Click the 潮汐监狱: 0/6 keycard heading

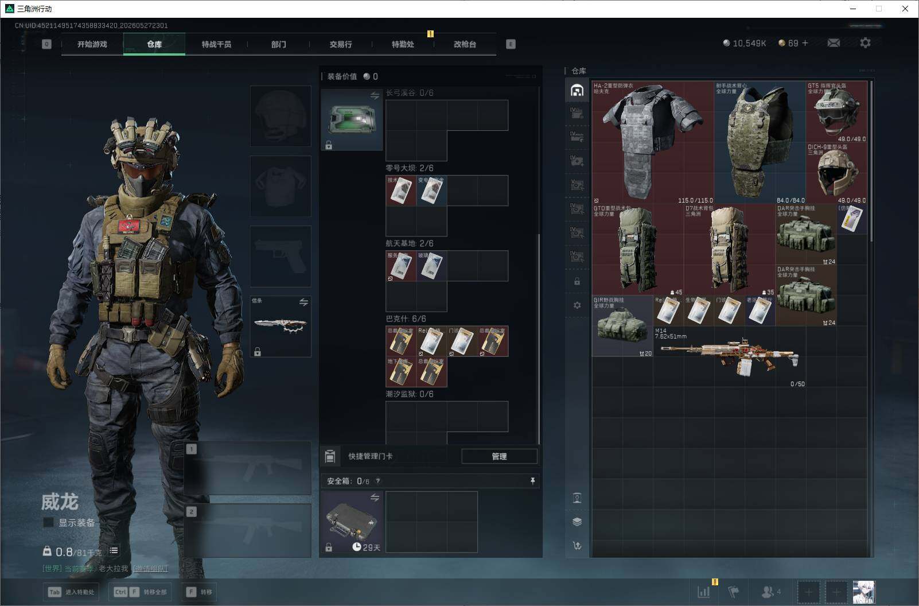[x=410, y=394]
